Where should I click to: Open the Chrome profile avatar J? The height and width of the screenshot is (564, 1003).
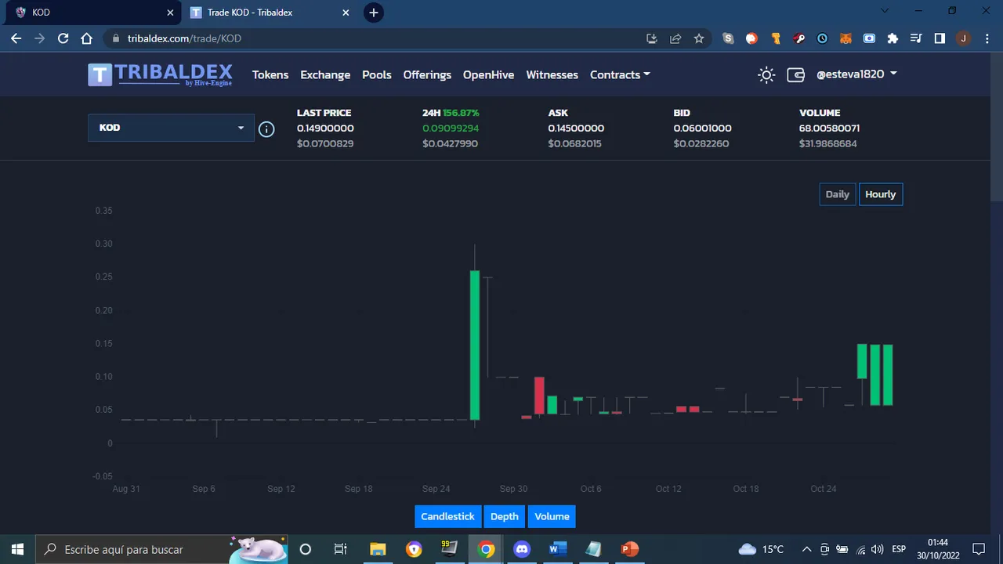click(963, 38)
